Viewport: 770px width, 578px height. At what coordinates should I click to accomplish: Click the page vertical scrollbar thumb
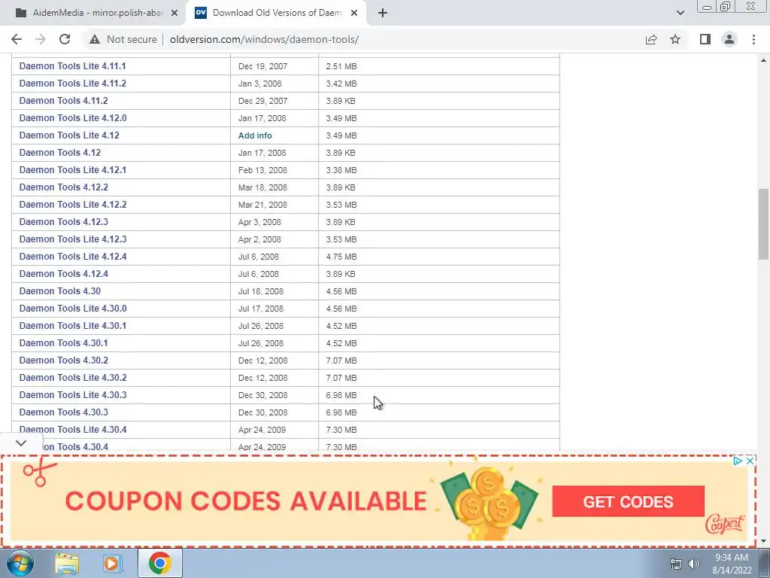tap(764, 224)
